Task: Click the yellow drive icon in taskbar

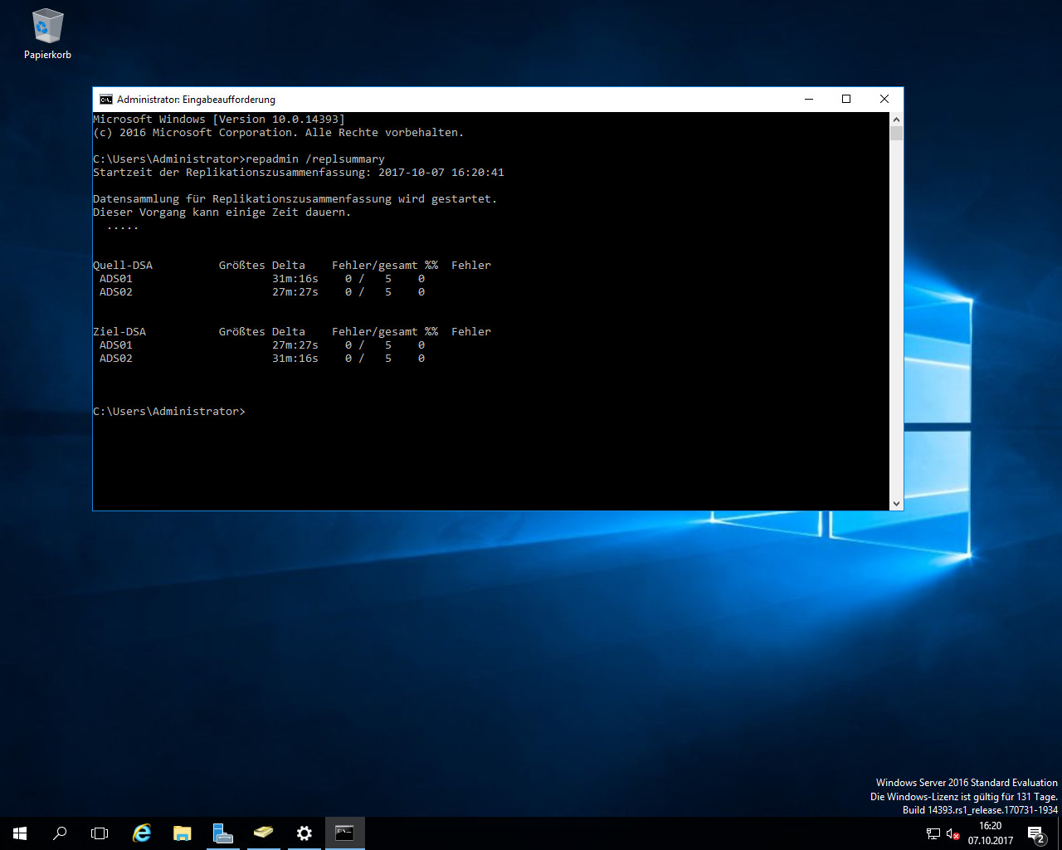Action: [263, 833]
